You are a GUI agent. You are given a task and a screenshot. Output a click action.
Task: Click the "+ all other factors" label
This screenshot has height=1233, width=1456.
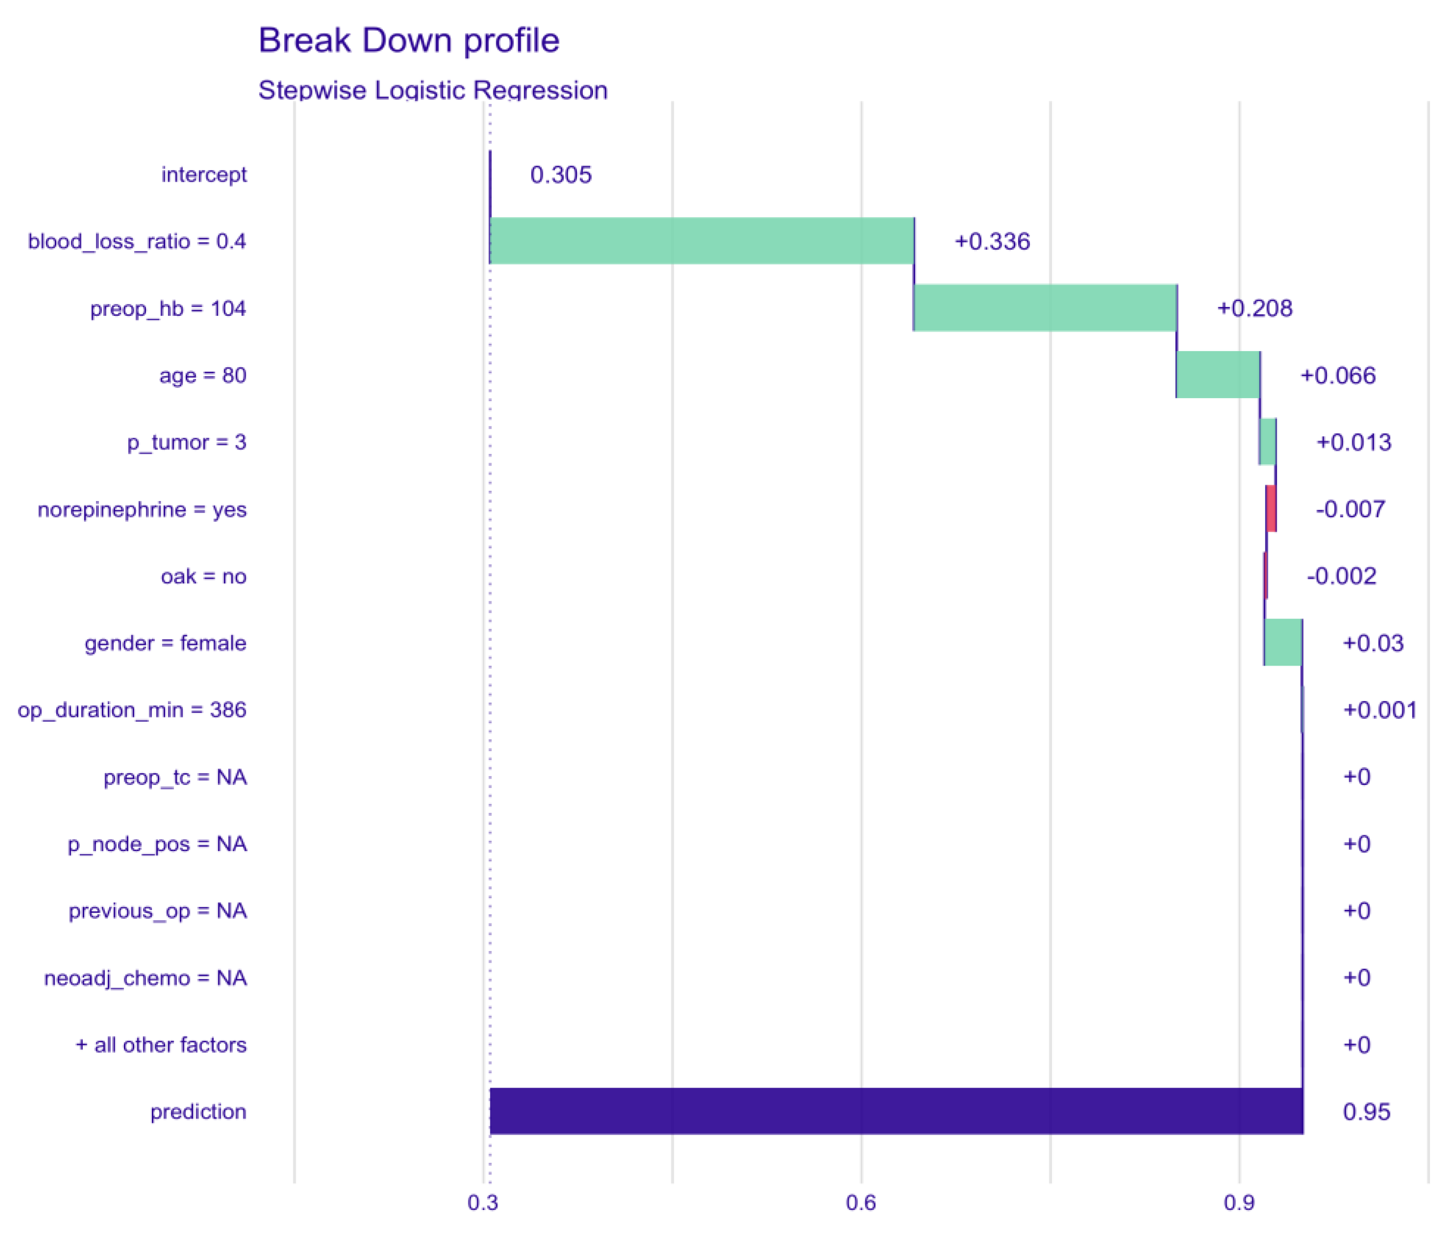point(161,1044)
